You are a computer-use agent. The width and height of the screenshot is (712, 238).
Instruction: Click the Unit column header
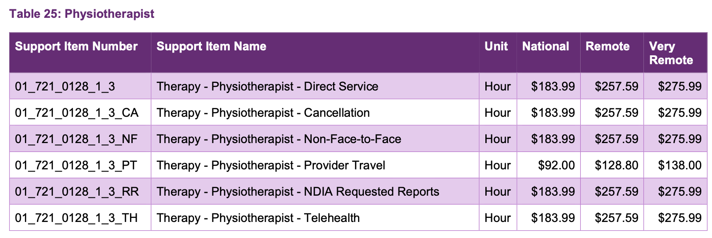tap(496, 46)
